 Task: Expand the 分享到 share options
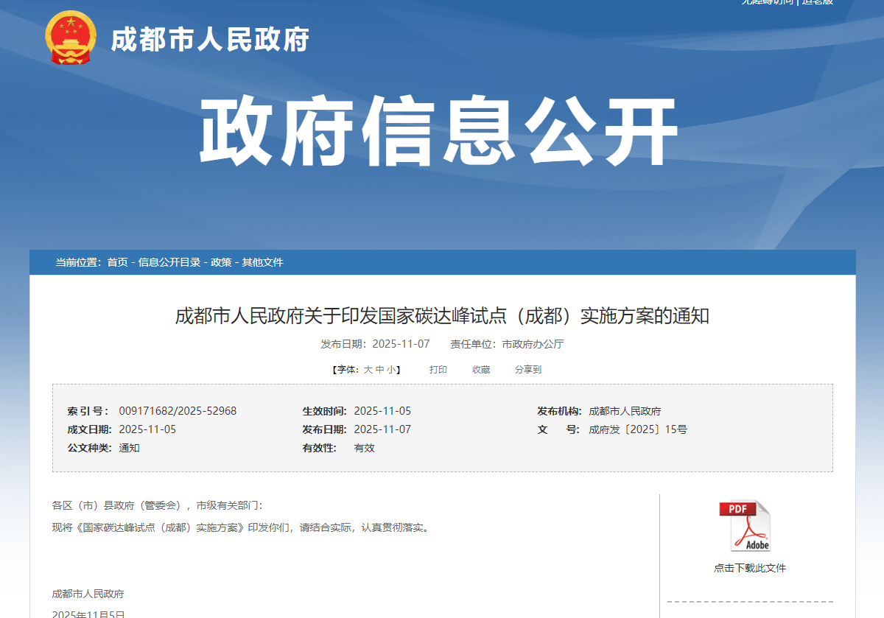click(x=527, y=370)
